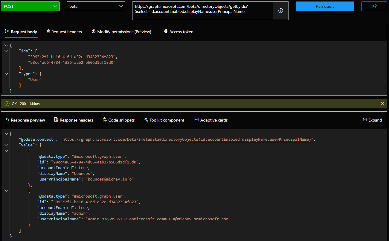Click the Response preview arrow icon
The image size is (389, 241).
tap(7, 120)
